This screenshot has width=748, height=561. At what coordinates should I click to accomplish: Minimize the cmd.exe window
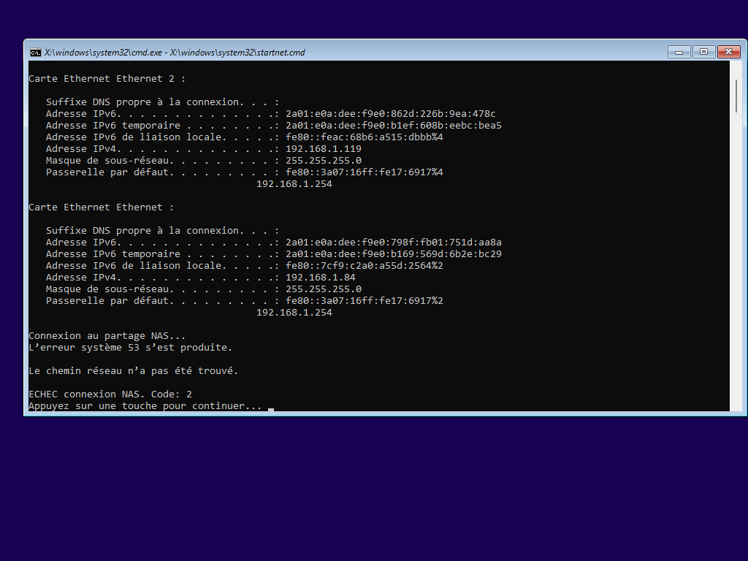(x=679, y=52)
